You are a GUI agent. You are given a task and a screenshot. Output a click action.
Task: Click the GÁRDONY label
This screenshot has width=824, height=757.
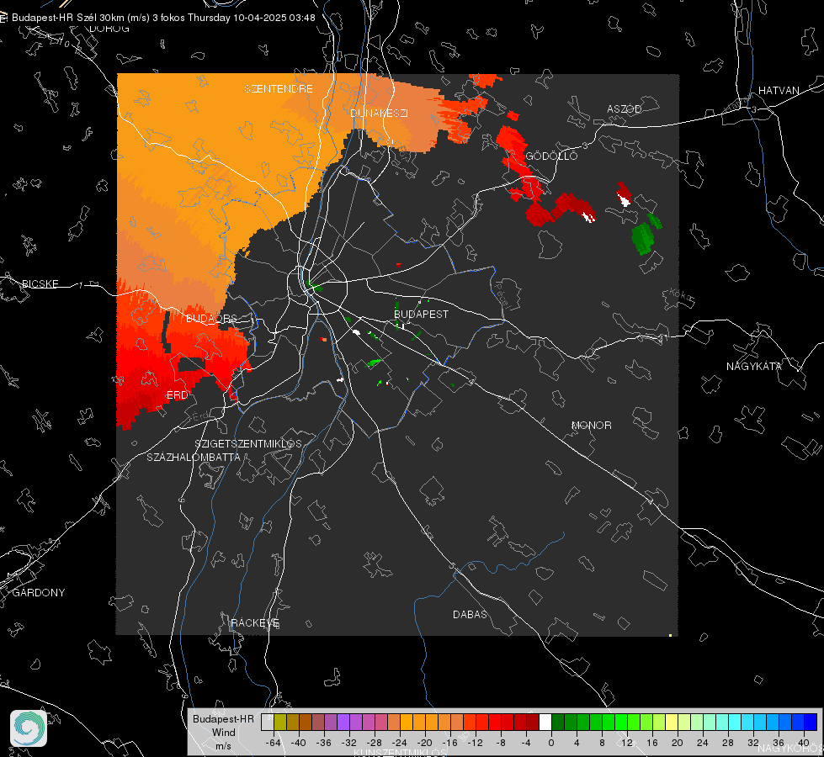[x=39, y=592]
